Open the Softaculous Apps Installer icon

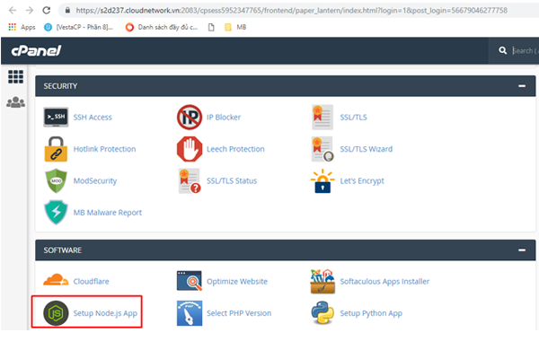pos(323,281)
